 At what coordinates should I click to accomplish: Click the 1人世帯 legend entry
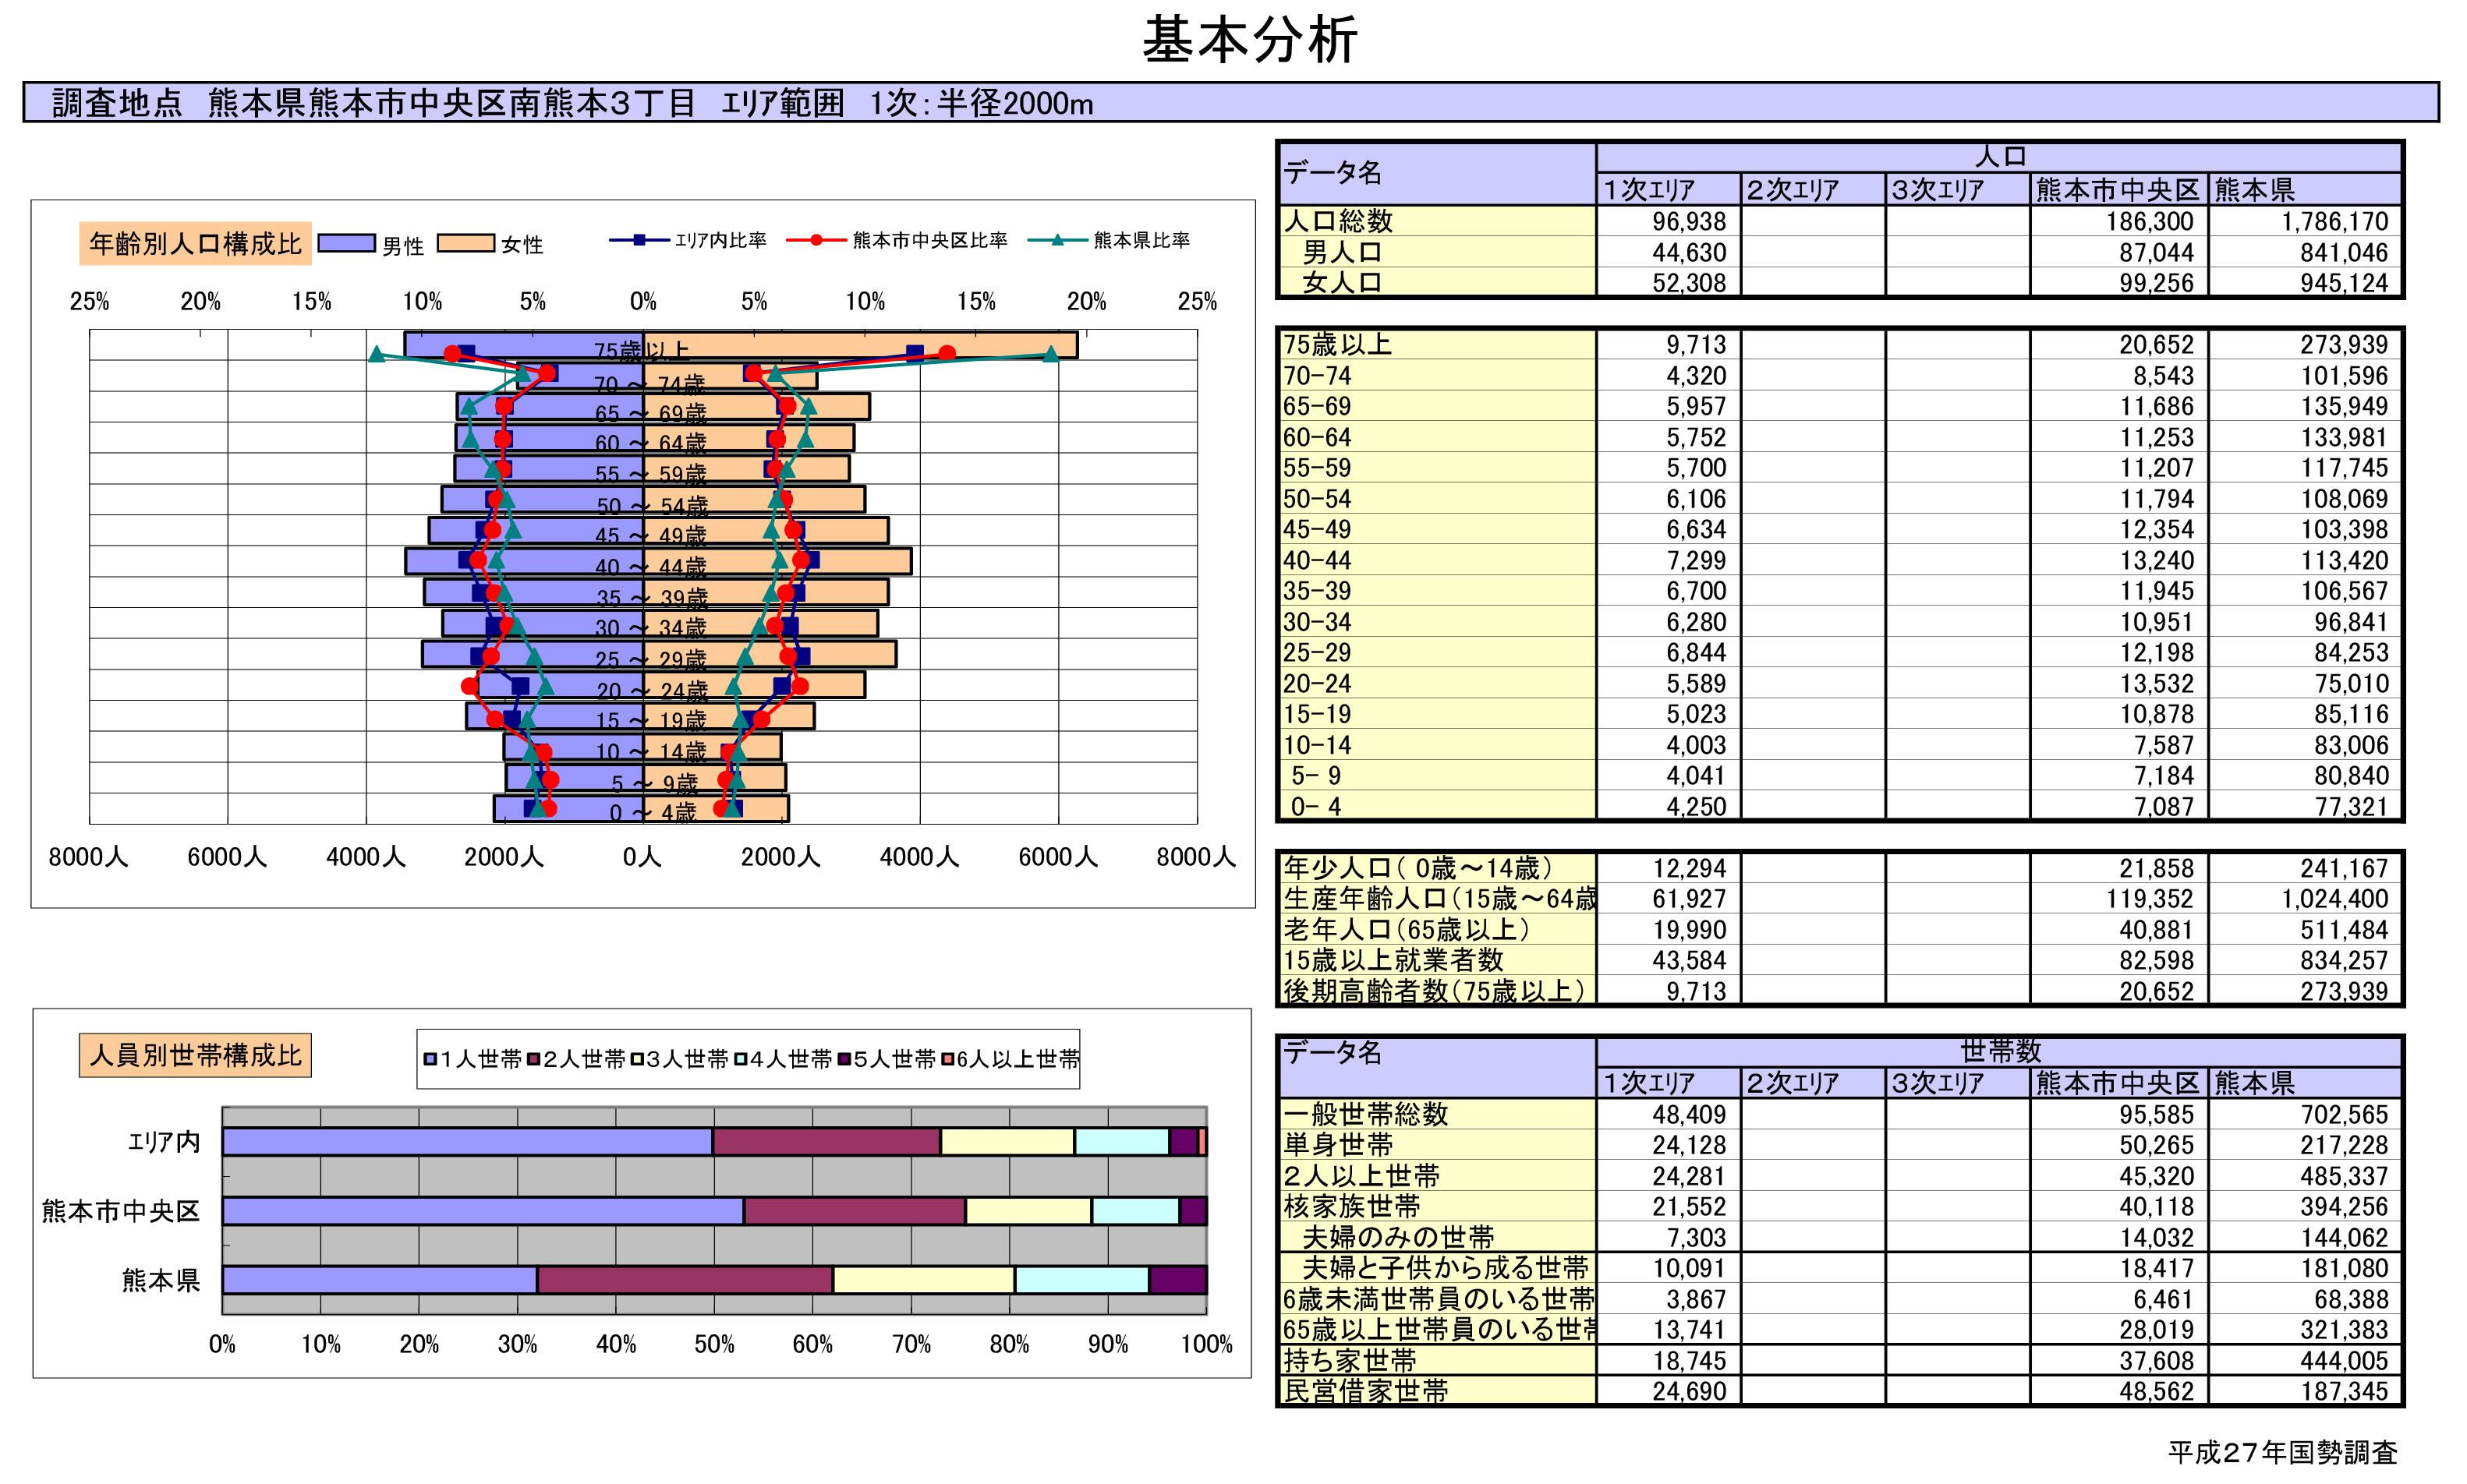tap(473, 1059)
